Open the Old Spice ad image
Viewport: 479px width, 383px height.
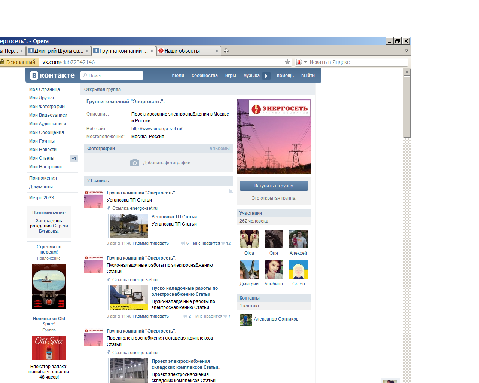pyautogui.click(x=49, y=348)
